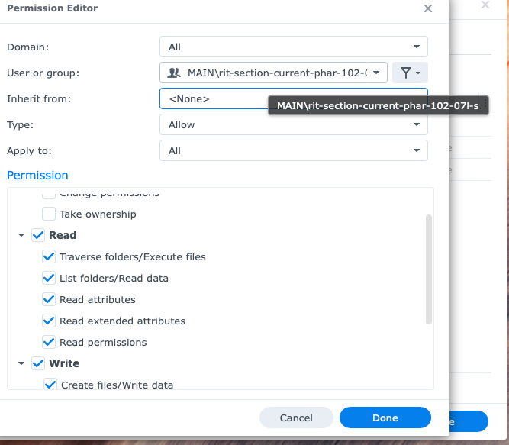509x445 pixels.
Task: Disable Read attributes permission
Action: click(49, 300)
